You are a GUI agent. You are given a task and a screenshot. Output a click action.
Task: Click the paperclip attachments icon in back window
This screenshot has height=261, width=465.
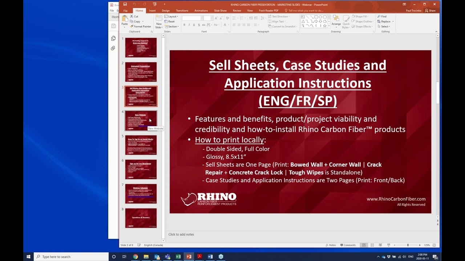pyautogui.click(x=113, y=48)
